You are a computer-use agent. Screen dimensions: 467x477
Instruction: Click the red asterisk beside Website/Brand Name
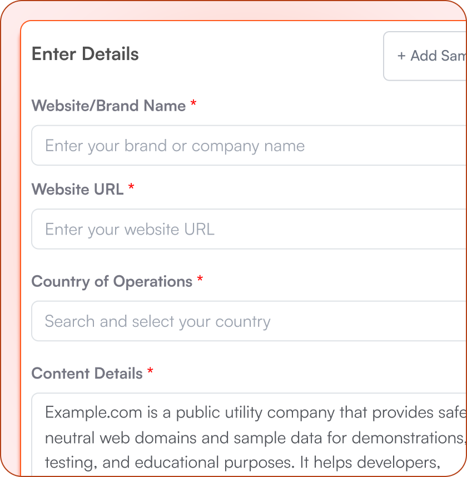193,105
